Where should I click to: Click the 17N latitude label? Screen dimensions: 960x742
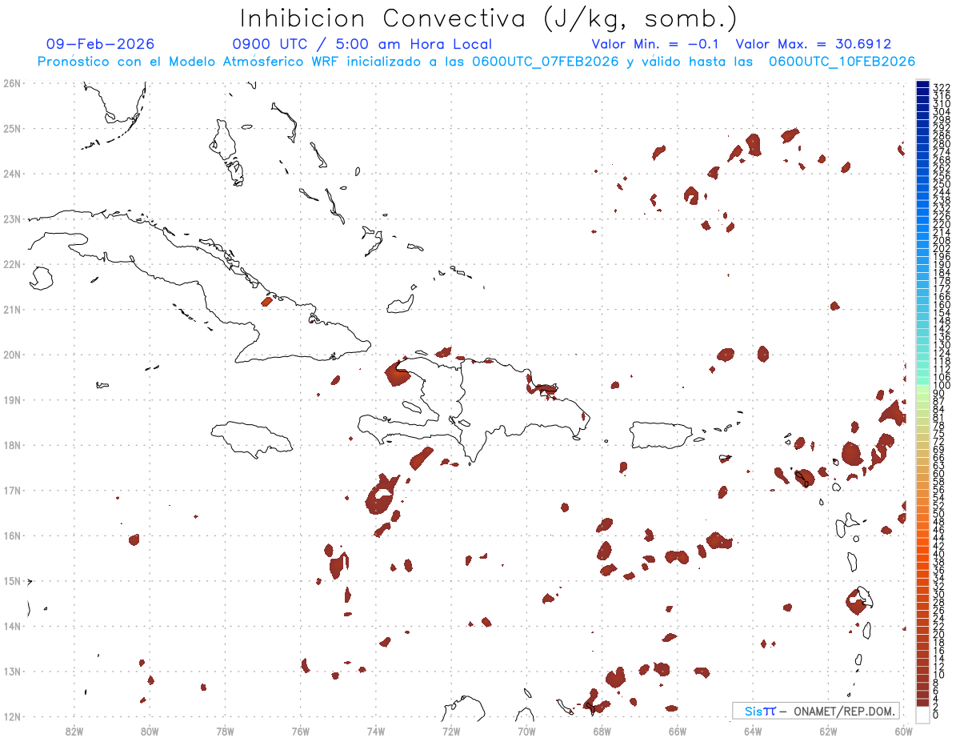pyautogui.click(x=11, y=490)
